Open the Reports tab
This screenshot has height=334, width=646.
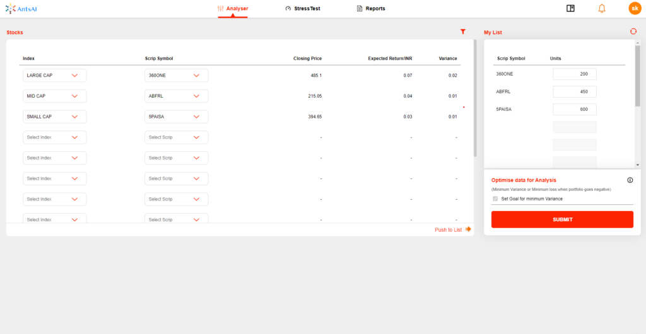pos(371,9)
